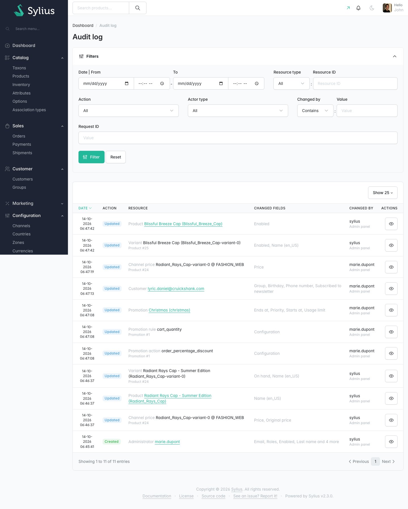This screenshot has width=408, height=509.
Task: Go to Orders in the Sales menu
Action: pos(19,136)
